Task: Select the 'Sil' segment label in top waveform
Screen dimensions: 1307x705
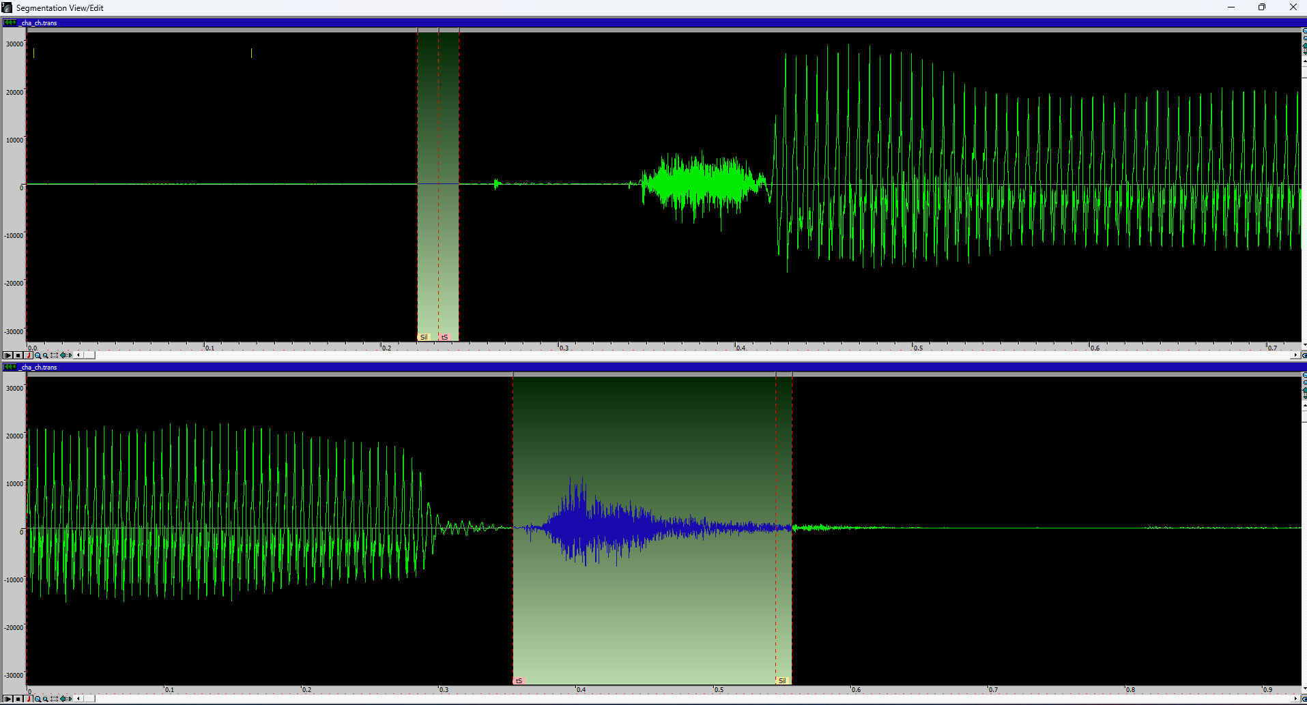Action: [x=424, y=337]
